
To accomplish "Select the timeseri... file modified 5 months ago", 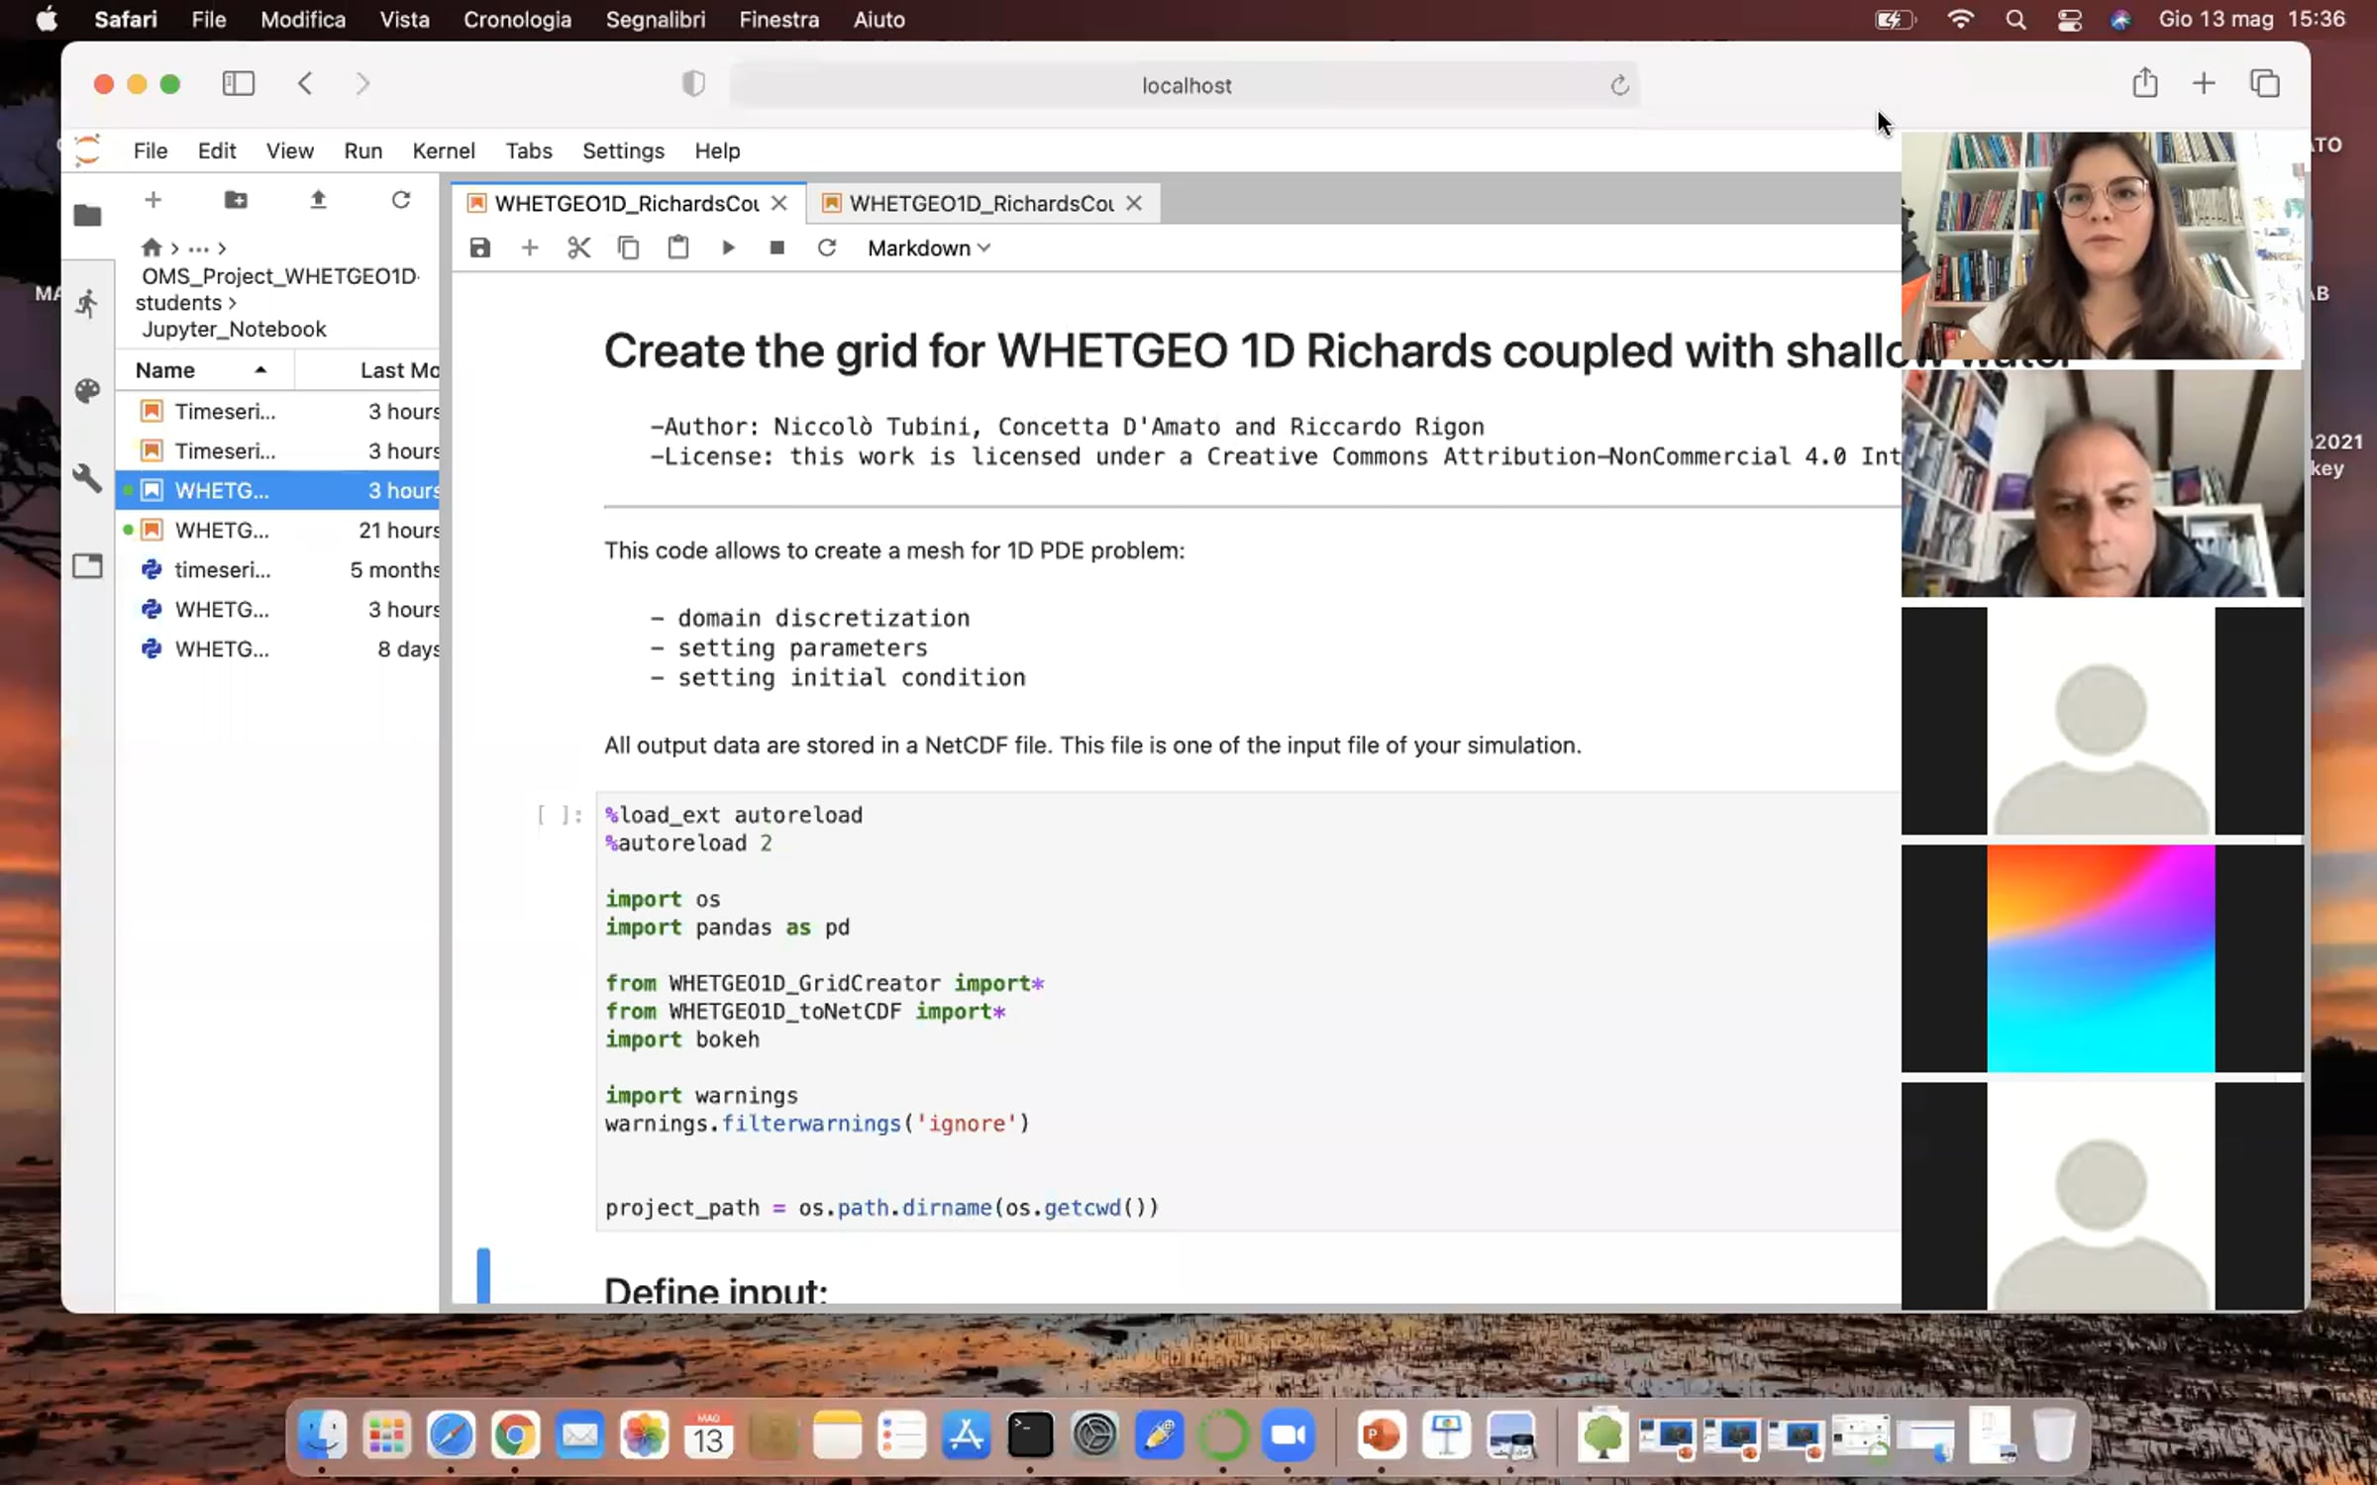I will pos(277,569).
